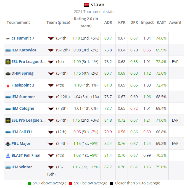This screenshot has width=187, height=188.
Task: Click the DHM Spring tournament logo
Action: point(8,74)
